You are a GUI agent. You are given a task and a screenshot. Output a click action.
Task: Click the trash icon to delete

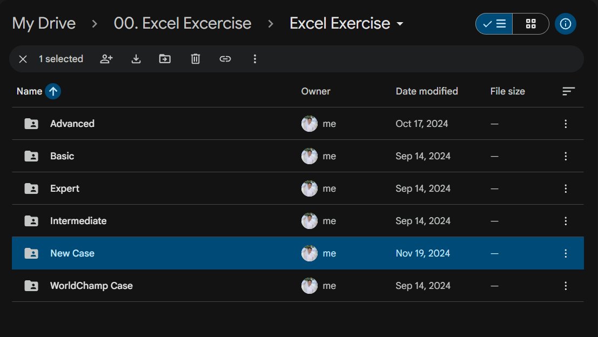(195, 59)
